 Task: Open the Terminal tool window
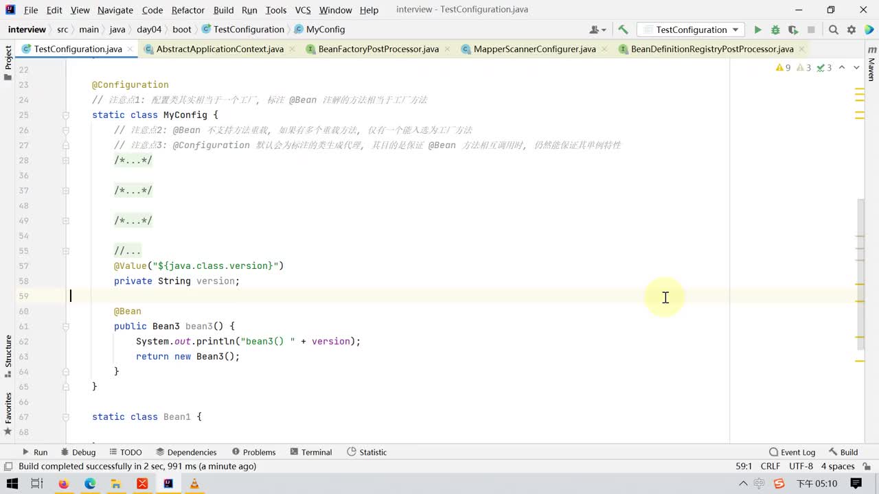click(x=311, y=452)
